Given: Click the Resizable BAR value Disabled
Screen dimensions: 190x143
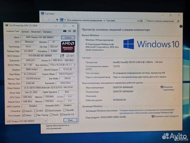Looking at the screenshot, I should tap(68, 105).
